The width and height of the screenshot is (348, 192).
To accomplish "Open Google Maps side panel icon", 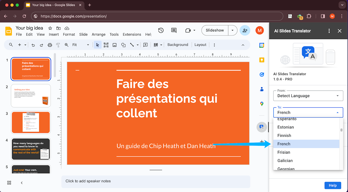I will tap(262, 104).
